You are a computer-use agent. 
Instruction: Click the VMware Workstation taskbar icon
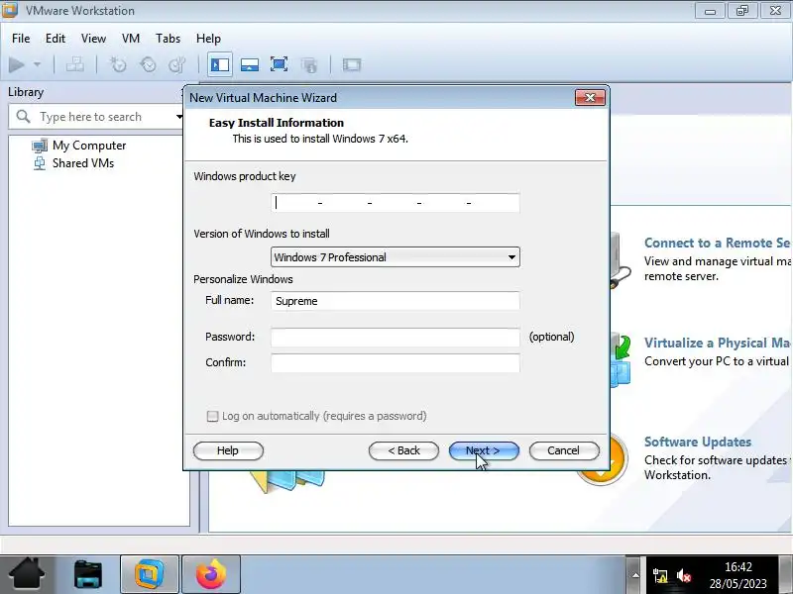[150, 574]
